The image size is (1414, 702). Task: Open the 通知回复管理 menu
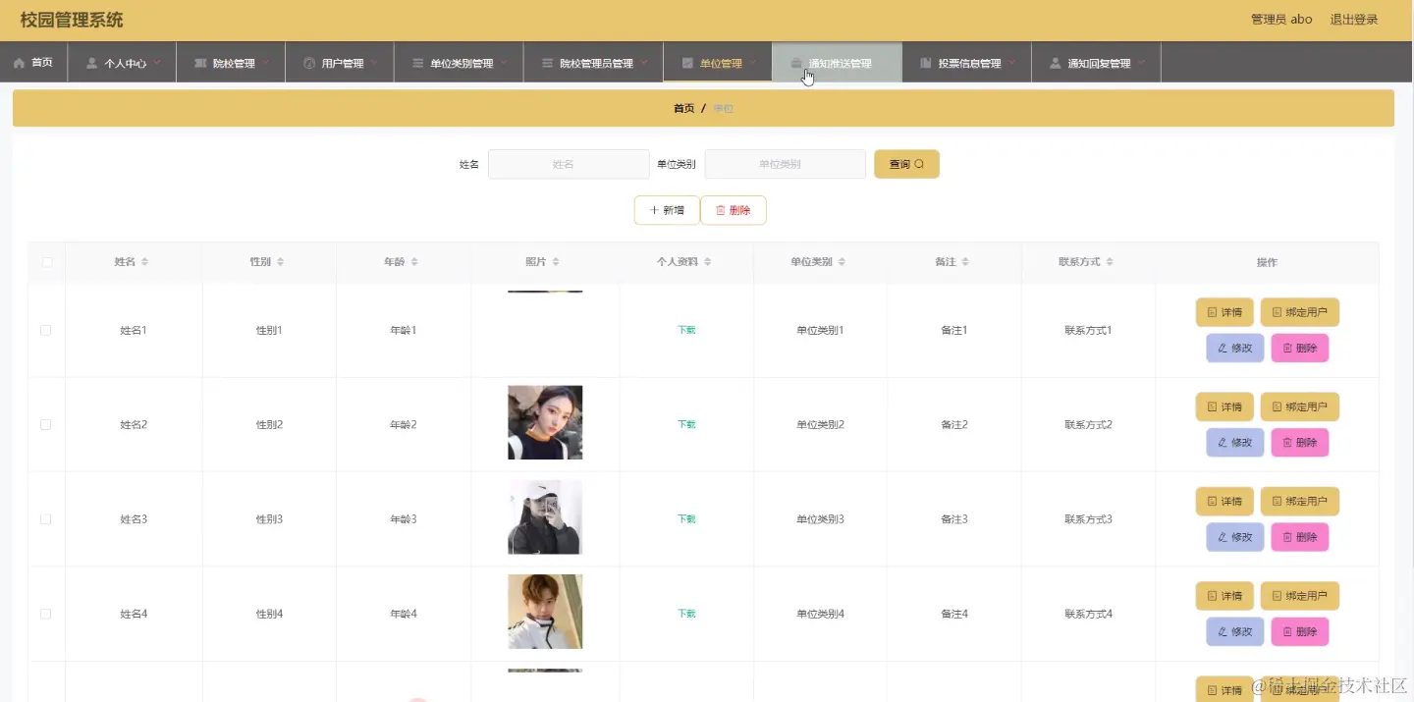1096,63
